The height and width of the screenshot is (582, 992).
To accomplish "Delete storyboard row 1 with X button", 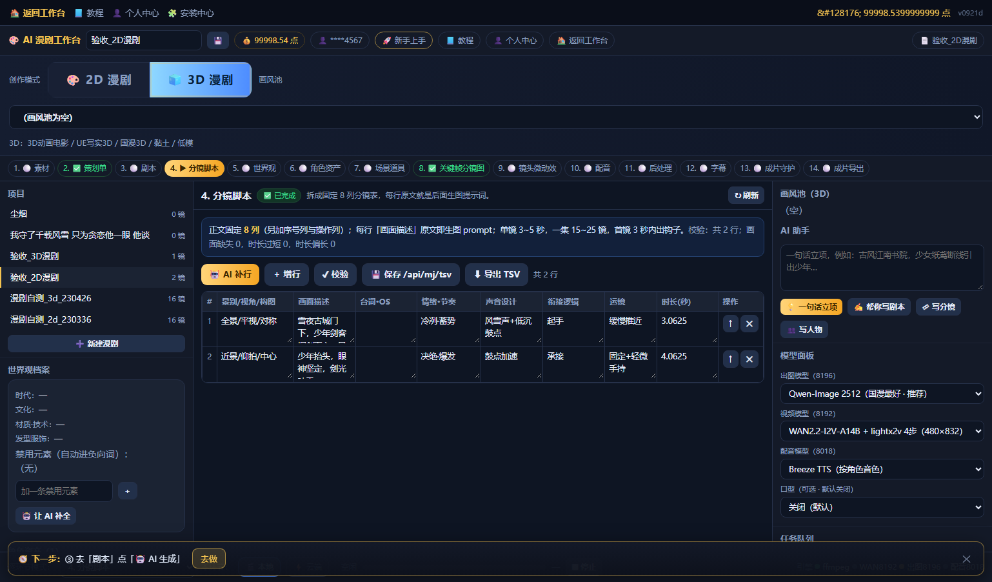I will 749,323.
